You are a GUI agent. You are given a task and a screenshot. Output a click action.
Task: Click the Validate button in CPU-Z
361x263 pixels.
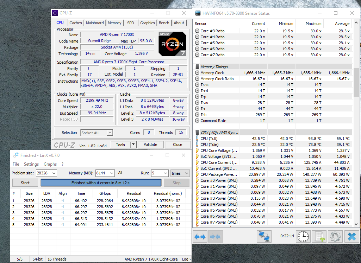(151, 145)
